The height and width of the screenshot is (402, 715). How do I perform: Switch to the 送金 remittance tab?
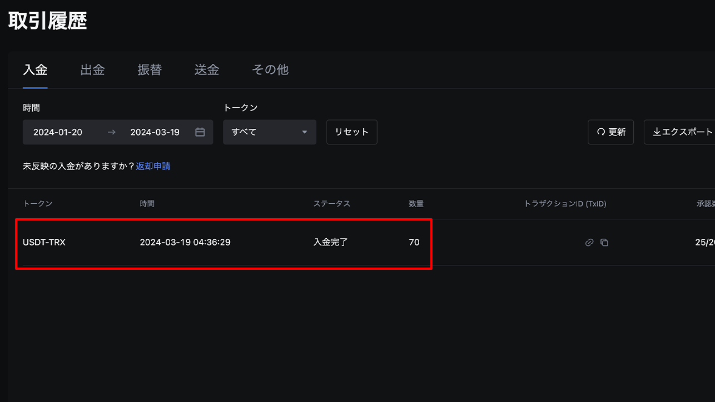point(207,70)
